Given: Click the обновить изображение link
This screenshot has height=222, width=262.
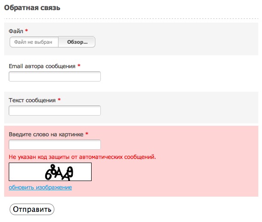Looking at the screenshot, I should (x=40, y=187).
